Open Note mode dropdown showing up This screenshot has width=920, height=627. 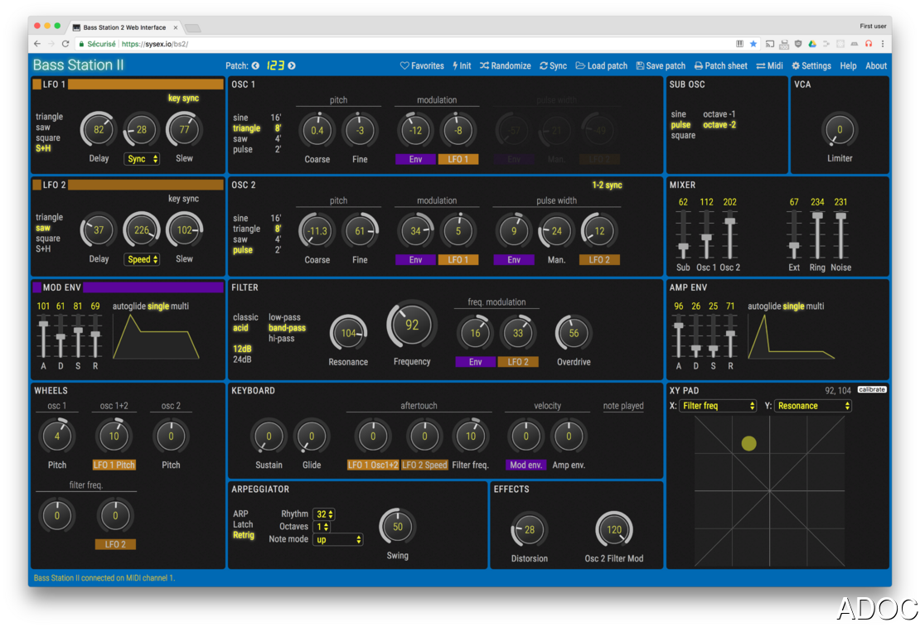(338, 539)
